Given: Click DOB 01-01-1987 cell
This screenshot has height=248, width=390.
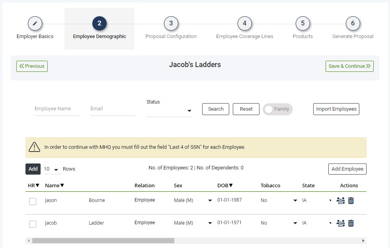Looking at the screenshot, I should click(230, 200).
